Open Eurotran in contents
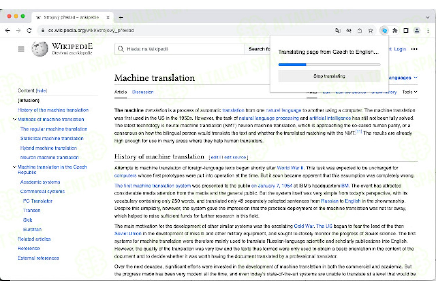 tap(32, 229)
